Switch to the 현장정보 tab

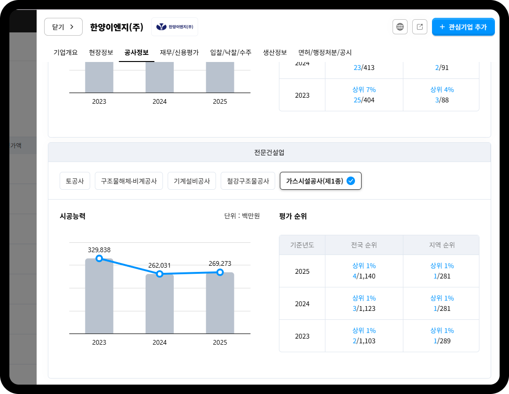101,52
